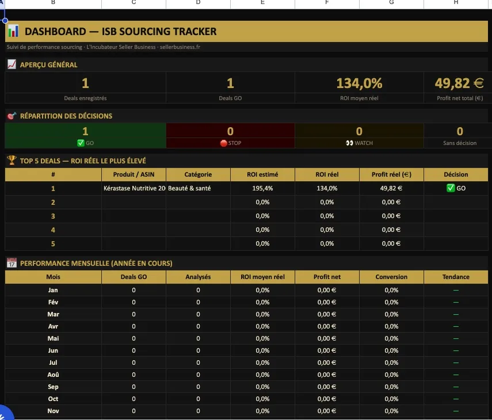Click the Mois column header
This screenshot has height=420, width=492.
click(53, 277)
